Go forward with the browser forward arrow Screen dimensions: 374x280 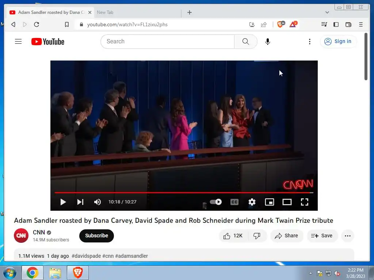[25, 24]
